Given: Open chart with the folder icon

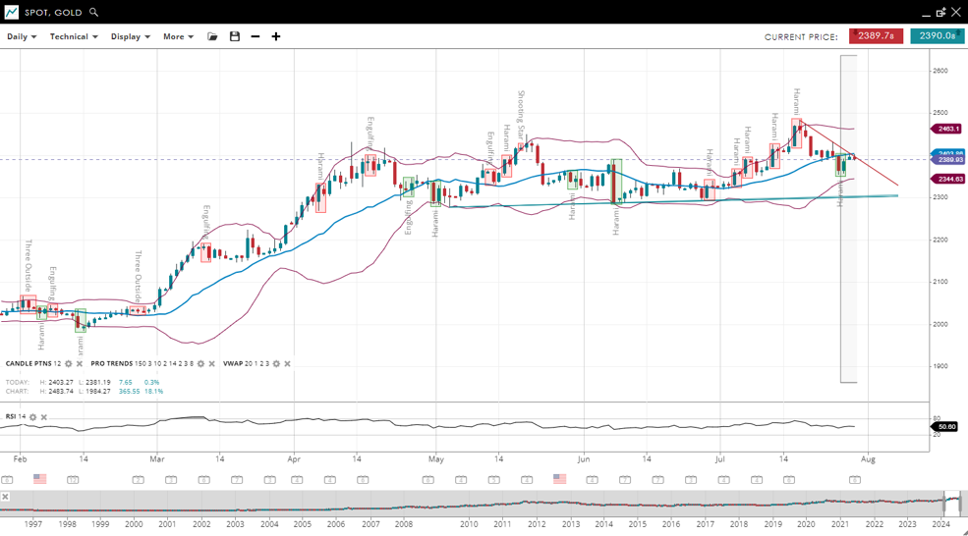Looking at the screenshot, I should 212,36.
